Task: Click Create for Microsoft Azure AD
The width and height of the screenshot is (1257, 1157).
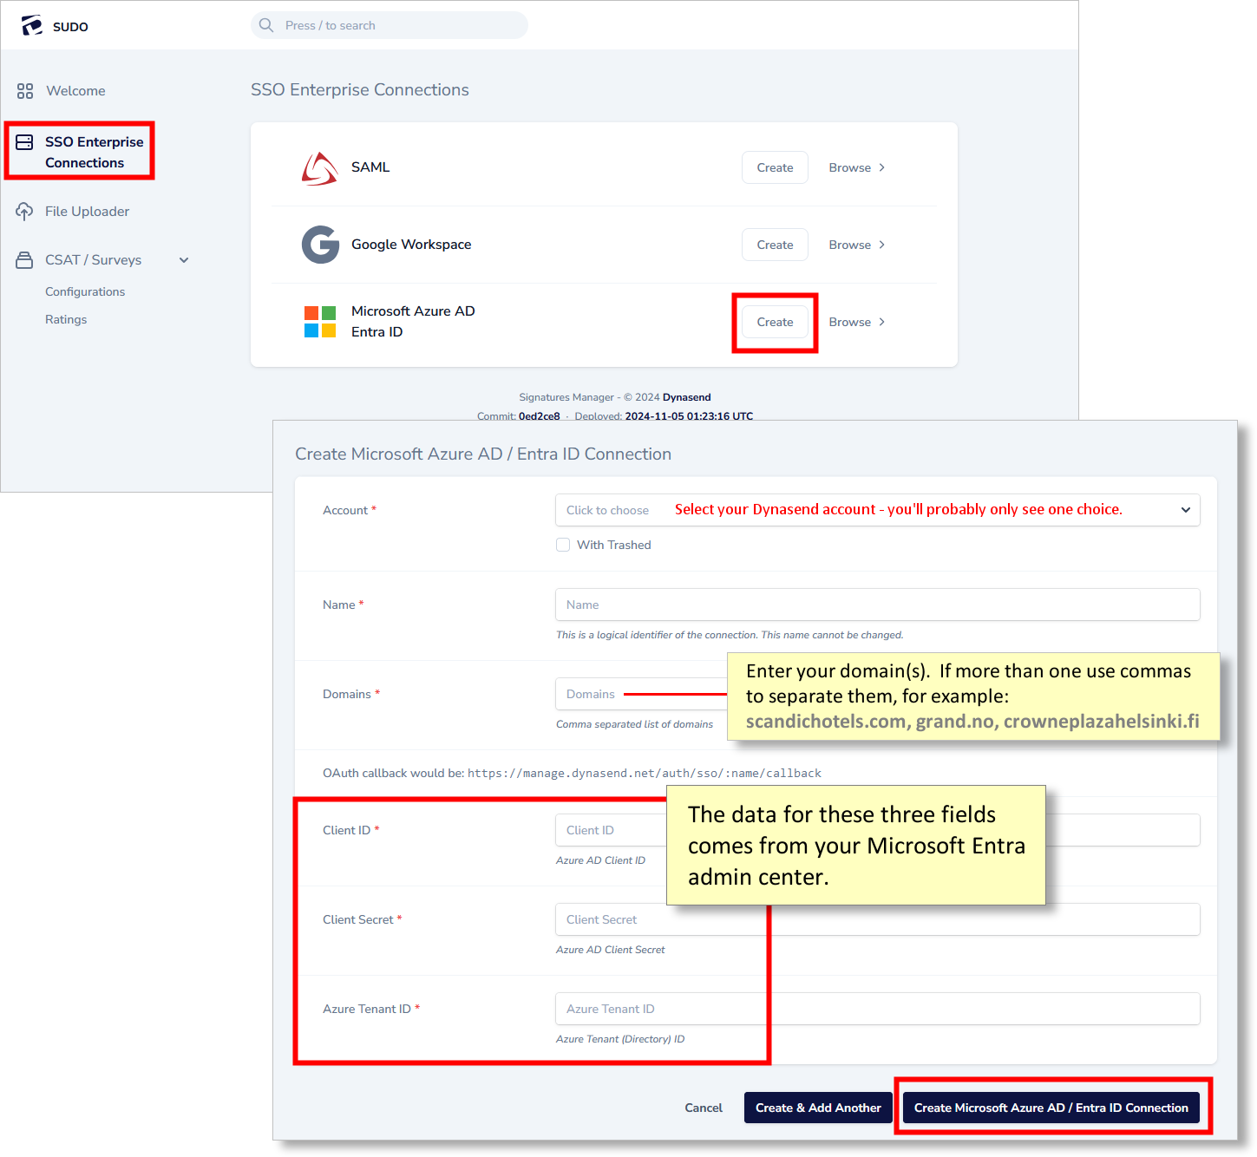Action: pos(775,322)
